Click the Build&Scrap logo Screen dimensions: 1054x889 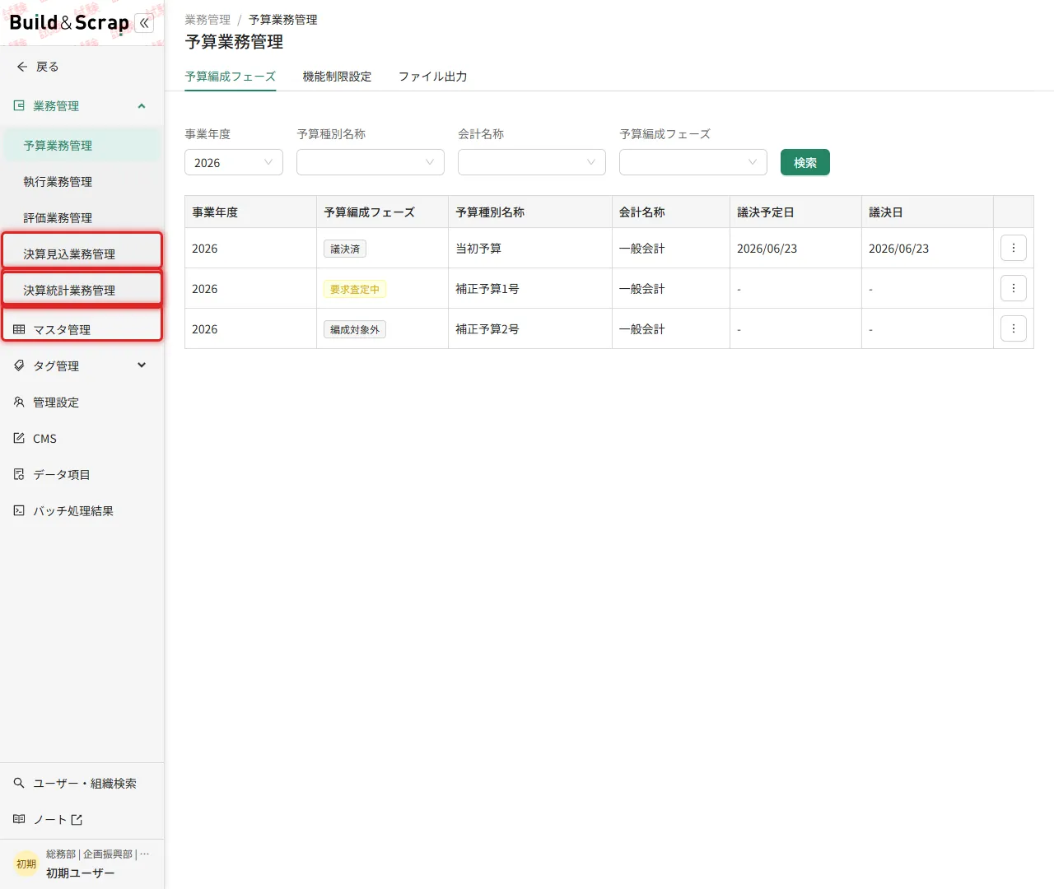tap(69, 23)
